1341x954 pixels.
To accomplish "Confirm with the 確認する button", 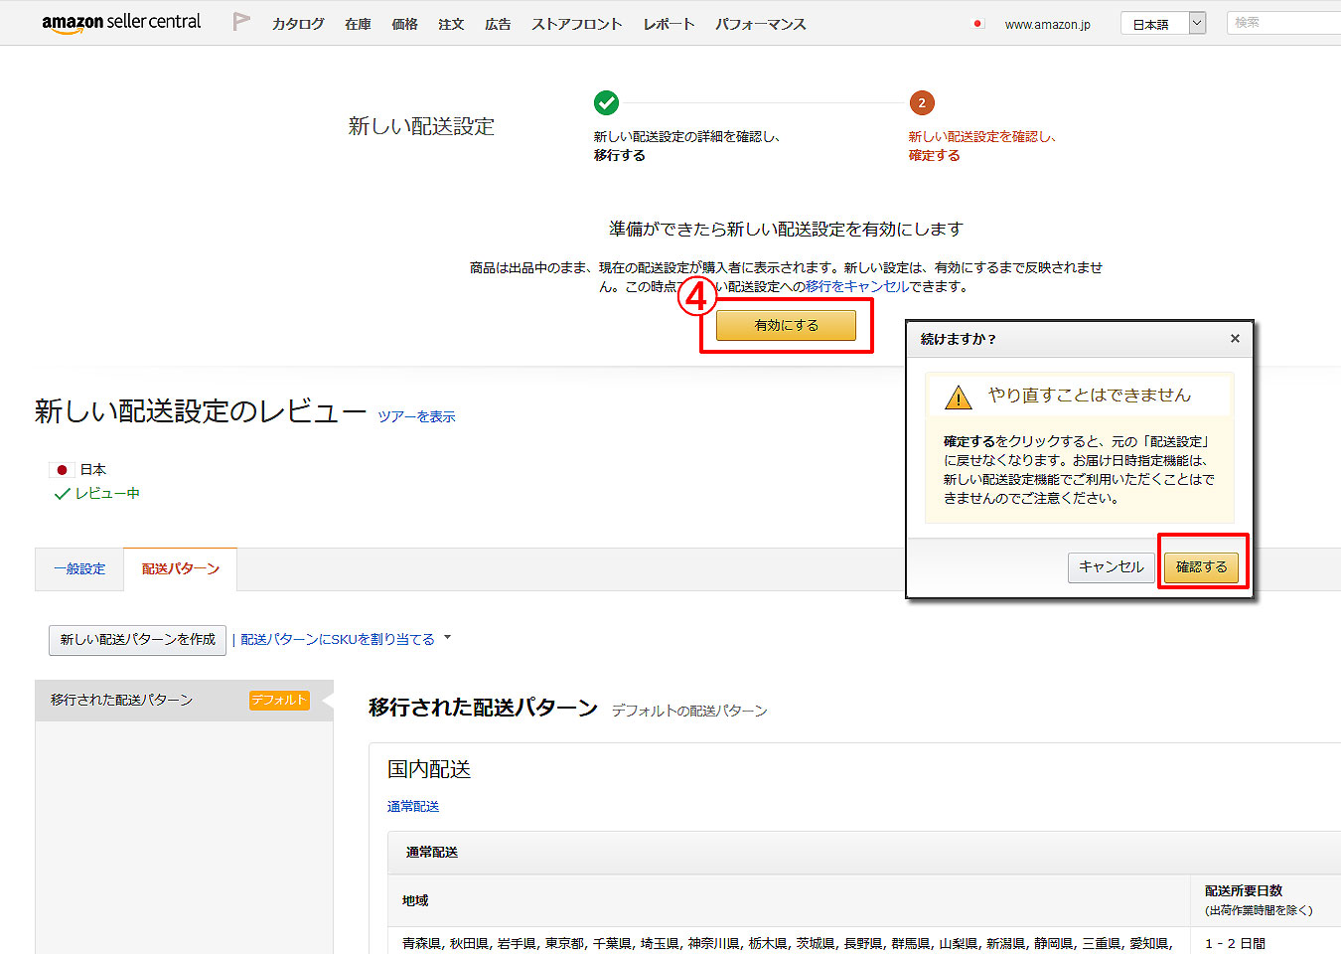I will click(1201, 567).
